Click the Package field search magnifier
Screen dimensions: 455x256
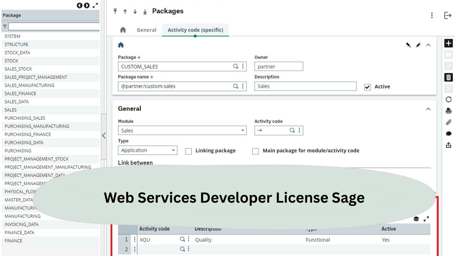click(x=236, y=66)
